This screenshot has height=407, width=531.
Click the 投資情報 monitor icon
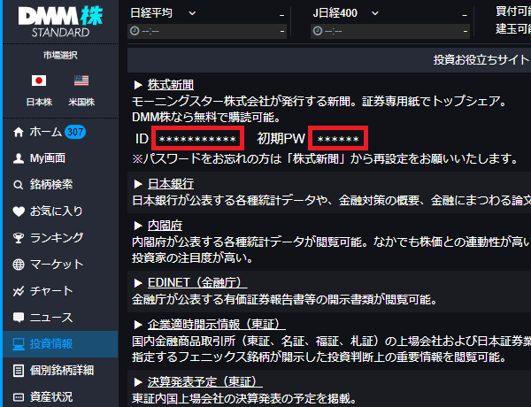pyautogui.click(x=19, y=344)
